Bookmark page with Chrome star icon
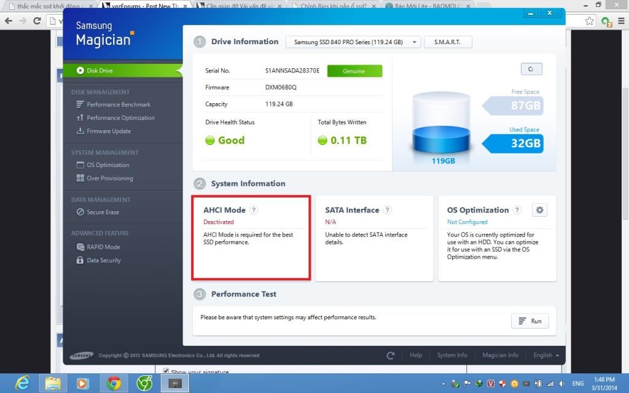This screenshot has height=393, width=629. point(589,21)
